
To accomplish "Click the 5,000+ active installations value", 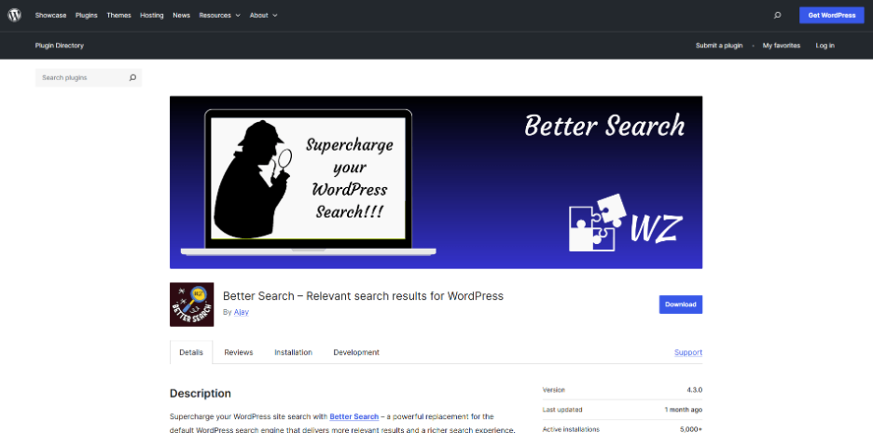I will click(691, 429).
